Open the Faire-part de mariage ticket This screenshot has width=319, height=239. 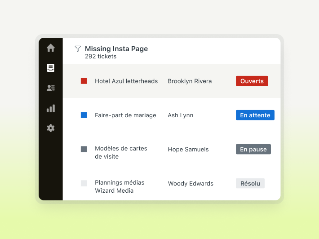[x=125, y=115]
